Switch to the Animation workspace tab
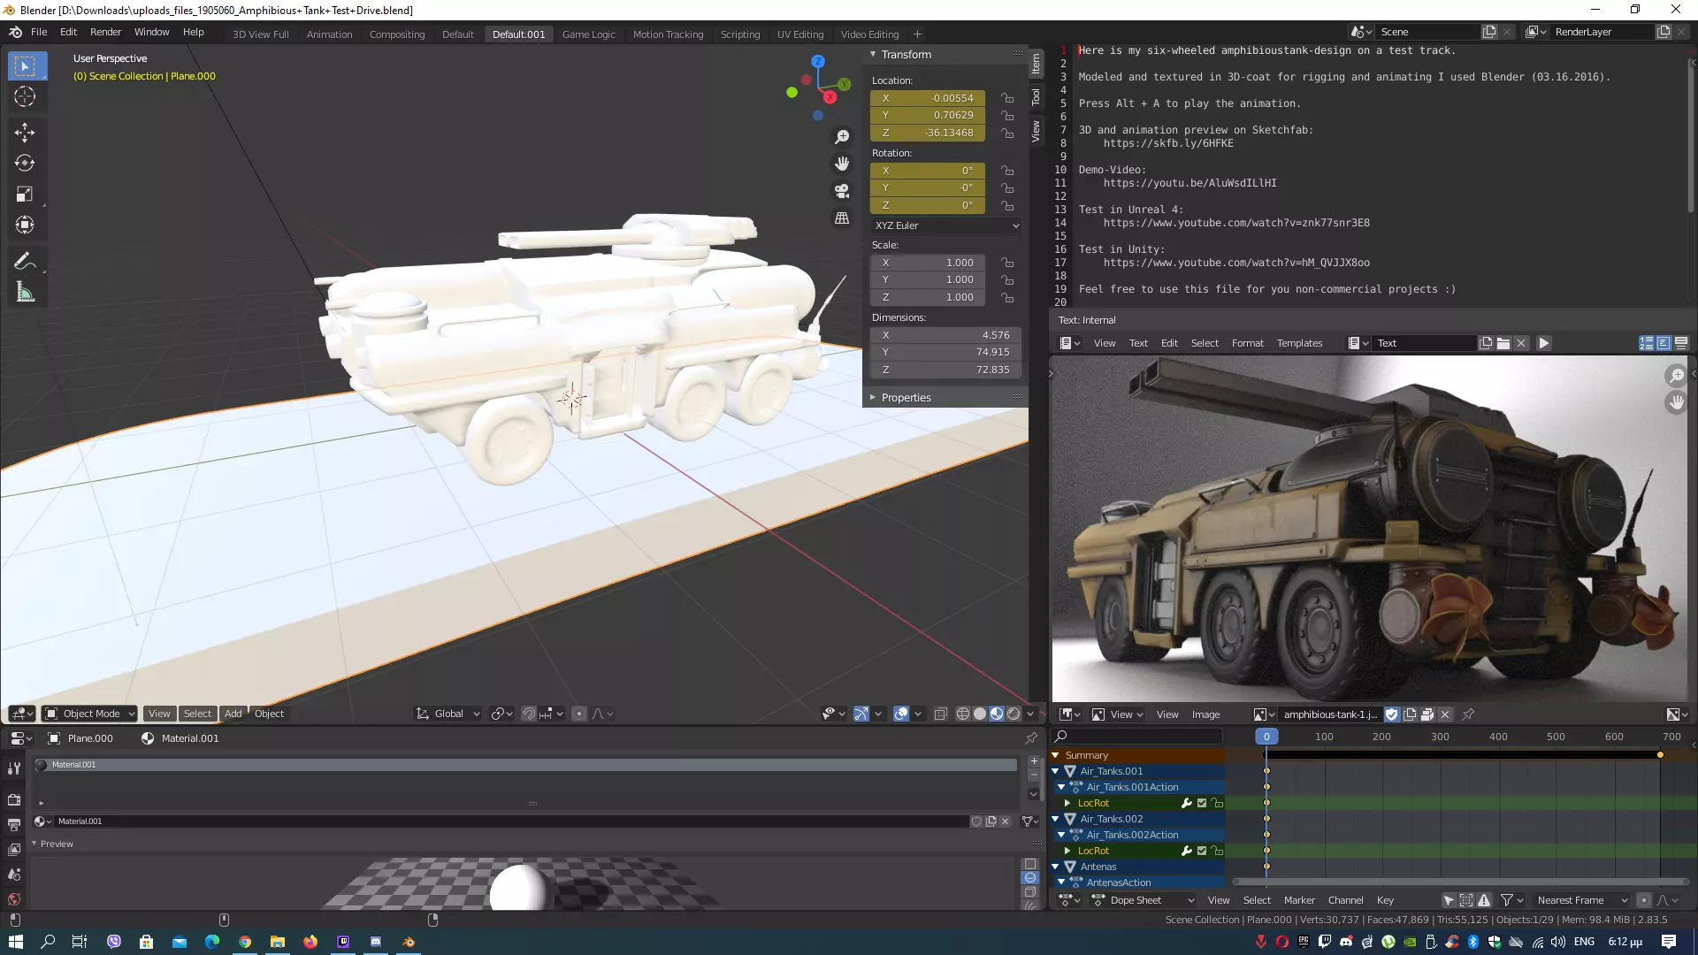The image size is (1698, 955). click(329, 34)
